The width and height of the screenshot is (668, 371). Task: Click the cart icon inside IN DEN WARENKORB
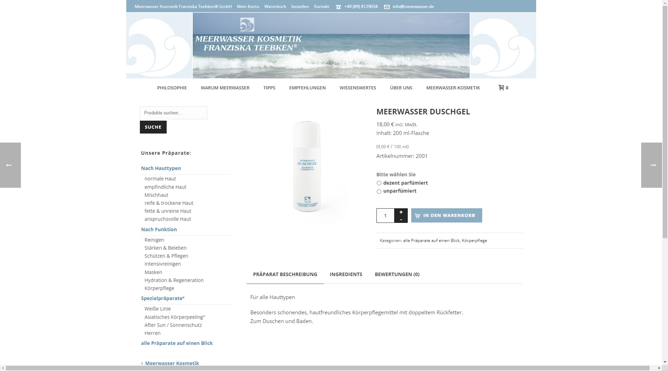tap(417, 215)
